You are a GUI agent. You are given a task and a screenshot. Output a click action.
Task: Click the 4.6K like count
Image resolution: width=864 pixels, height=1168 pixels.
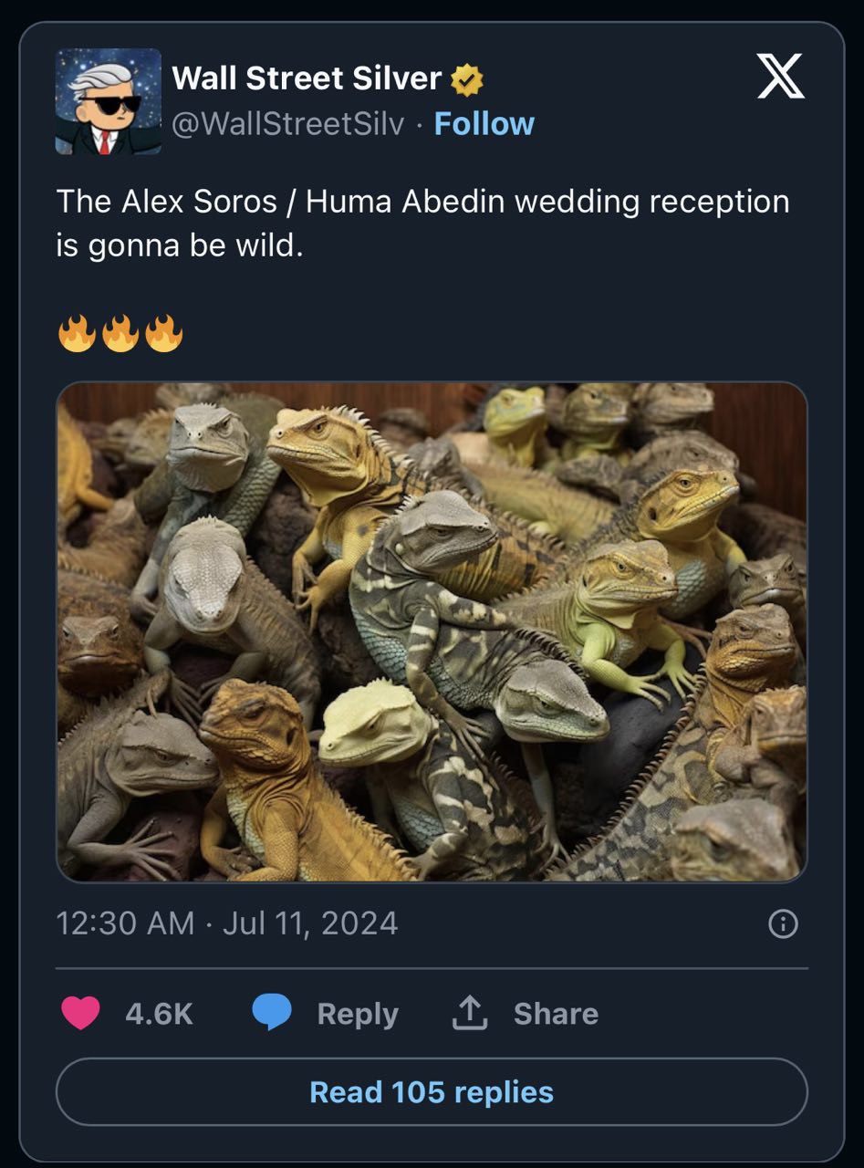pyautogui.click(x=159, y=1014)
